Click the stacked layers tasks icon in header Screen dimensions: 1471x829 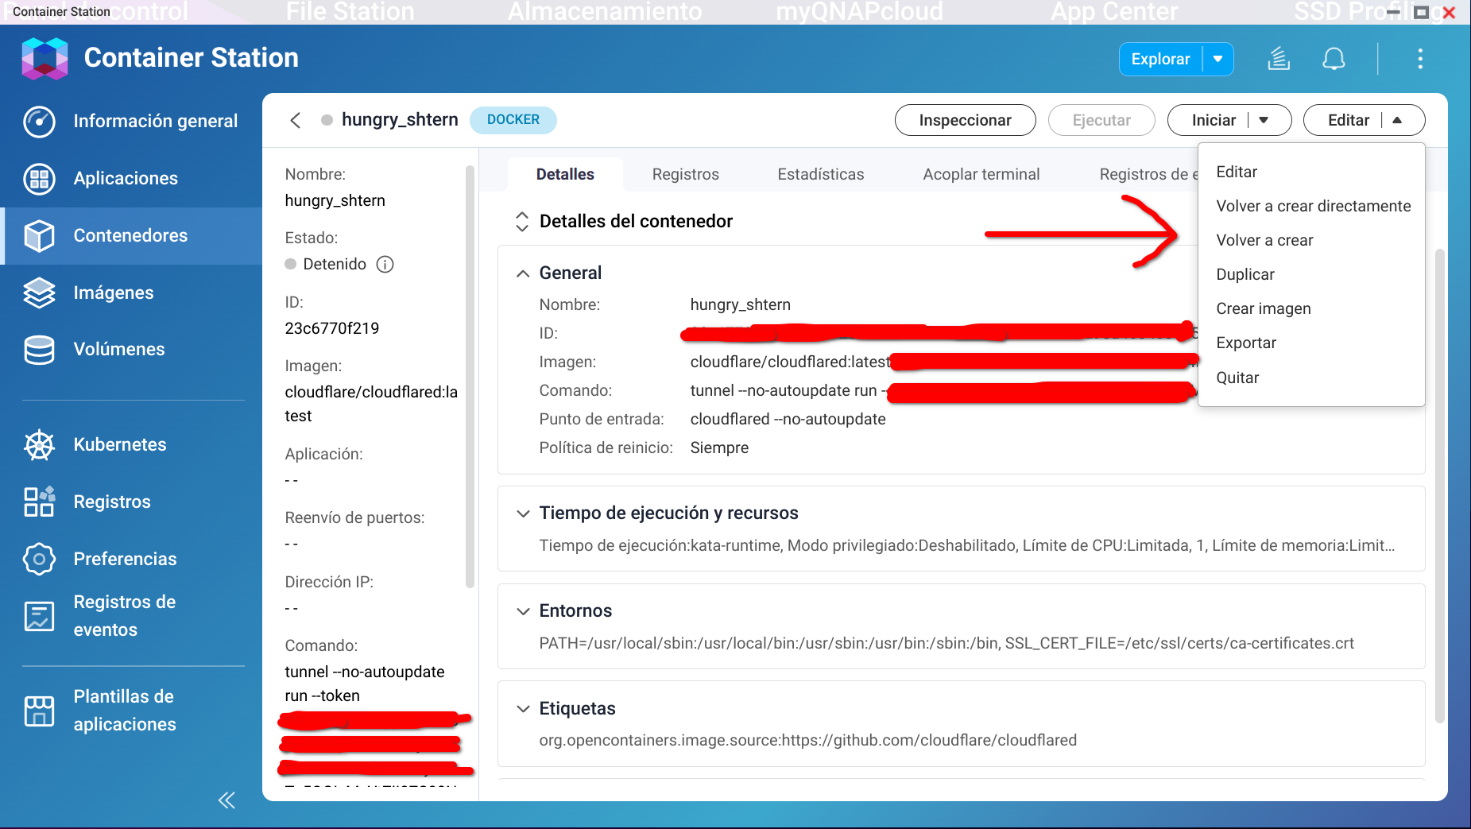1278,59
